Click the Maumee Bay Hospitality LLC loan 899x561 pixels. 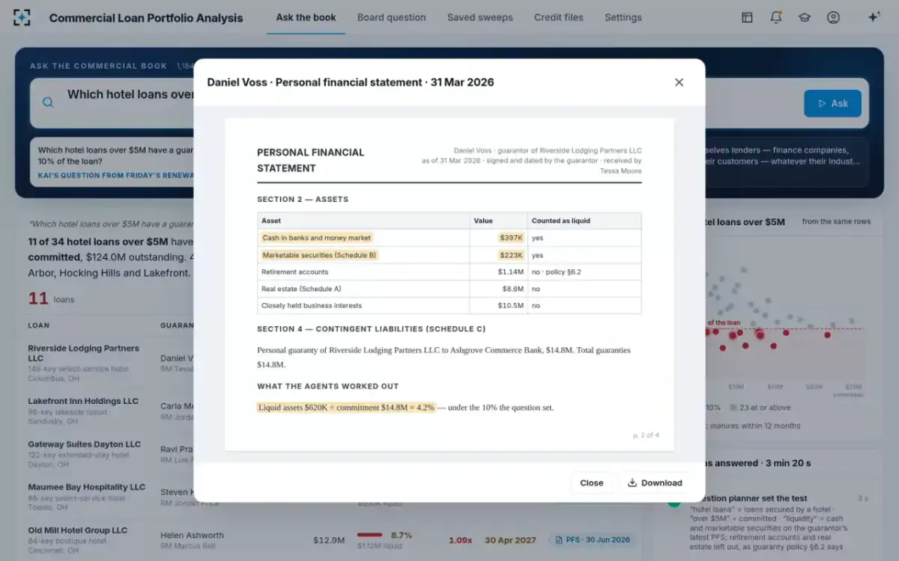[86, 487]
